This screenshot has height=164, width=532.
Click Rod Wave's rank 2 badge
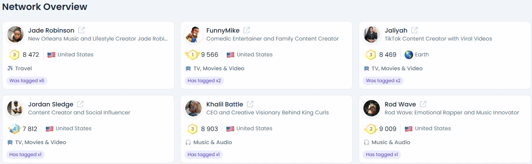371,129
